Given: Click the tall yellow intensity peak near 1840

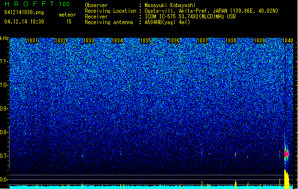Looking at the screenshot, I should (x=287, y=179).
